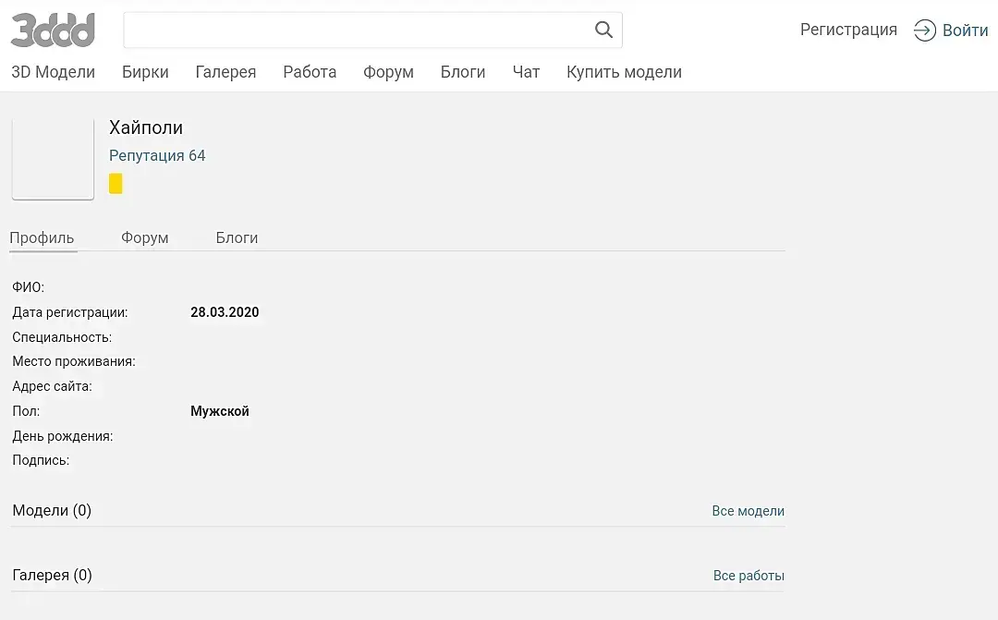Click the magnifying glass search icon
Viewport: 998px width, 620px height.
[603, 30]
